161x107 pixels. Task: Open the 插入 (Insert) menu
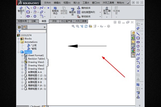pos(76,3)
